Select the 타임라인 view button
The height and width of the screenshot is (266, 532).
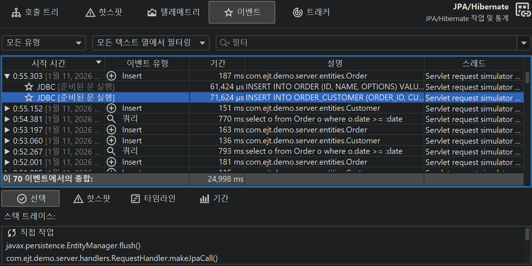pyautogui.click(x=153, y=199)
